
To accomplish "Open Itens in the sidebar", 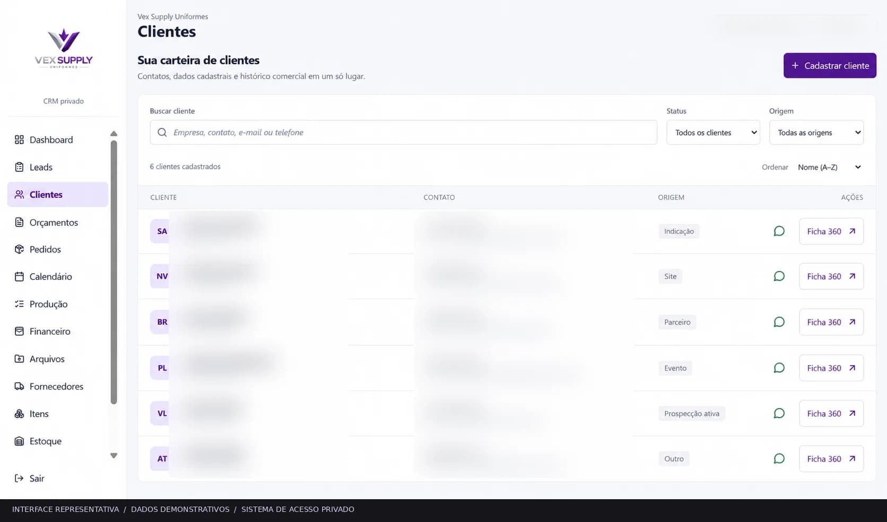I will click(x=58, y=414).
